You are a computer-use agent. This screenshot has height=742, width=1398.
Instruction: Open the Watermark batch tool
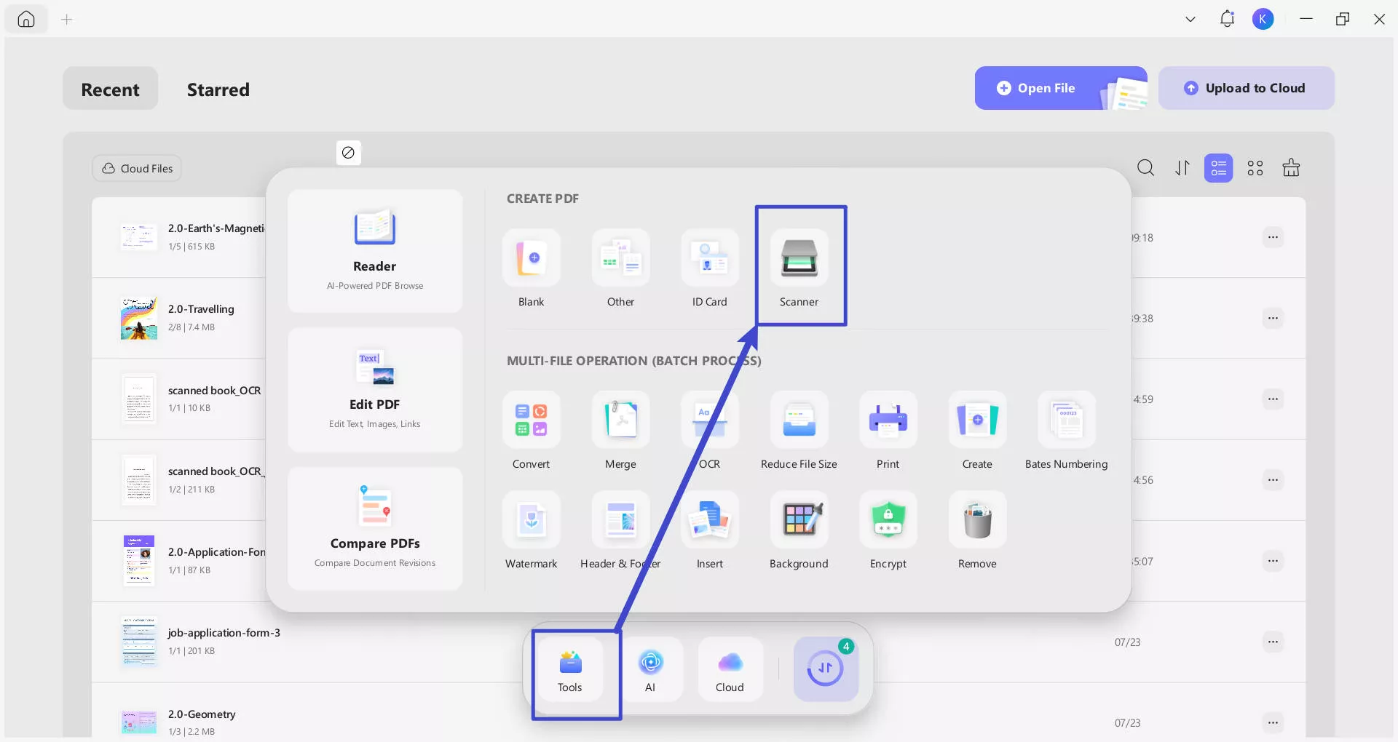pyautogui.click(x=531, y=521)
